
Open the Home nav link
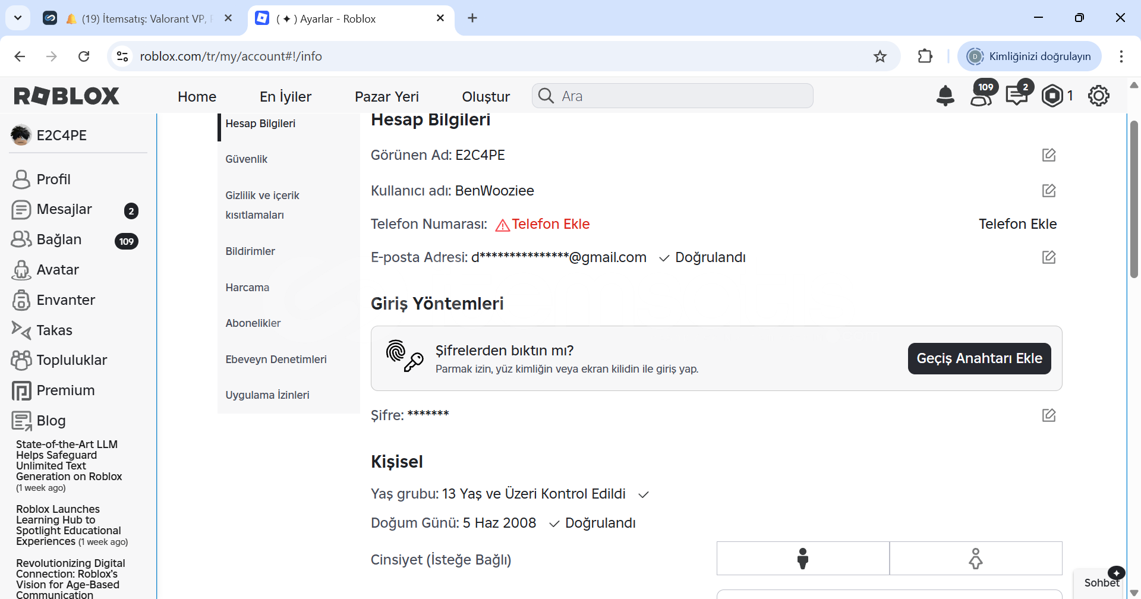(x=197, y=96)
